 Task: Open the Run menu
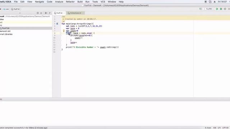pyautogui.click(x=87, y=2)
